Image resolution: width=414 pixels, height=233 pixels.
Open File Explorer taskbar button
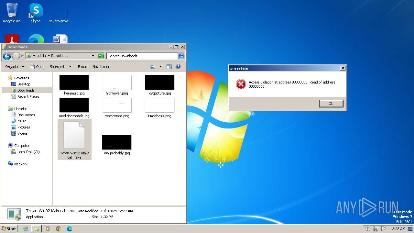click(37, 229)
